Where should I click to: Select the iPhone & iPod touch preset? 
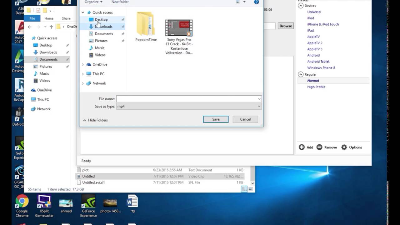coord(323,24)
